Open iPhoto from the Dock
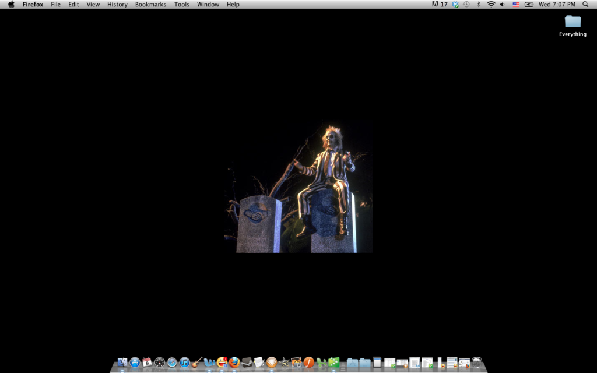 [297, 362]
